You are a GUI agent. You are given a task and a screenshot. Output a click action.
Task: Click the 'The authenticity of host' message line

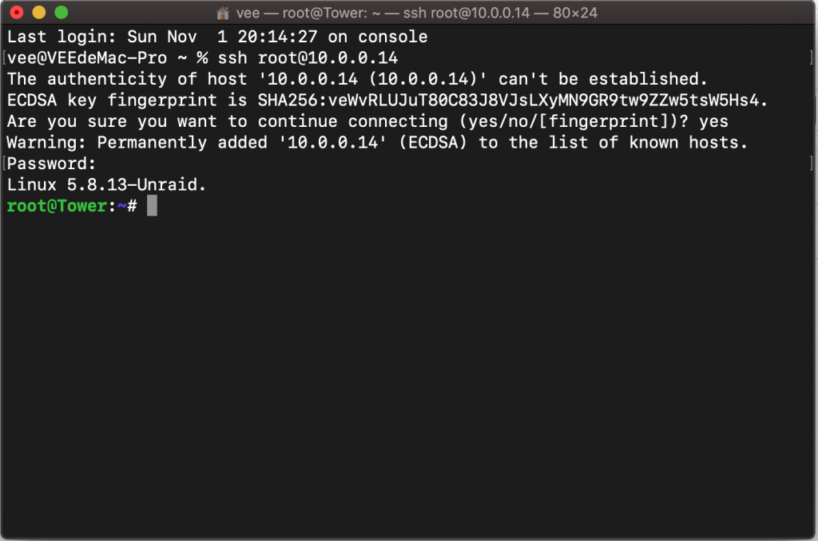pyautogui.click(x=357, y=79)
